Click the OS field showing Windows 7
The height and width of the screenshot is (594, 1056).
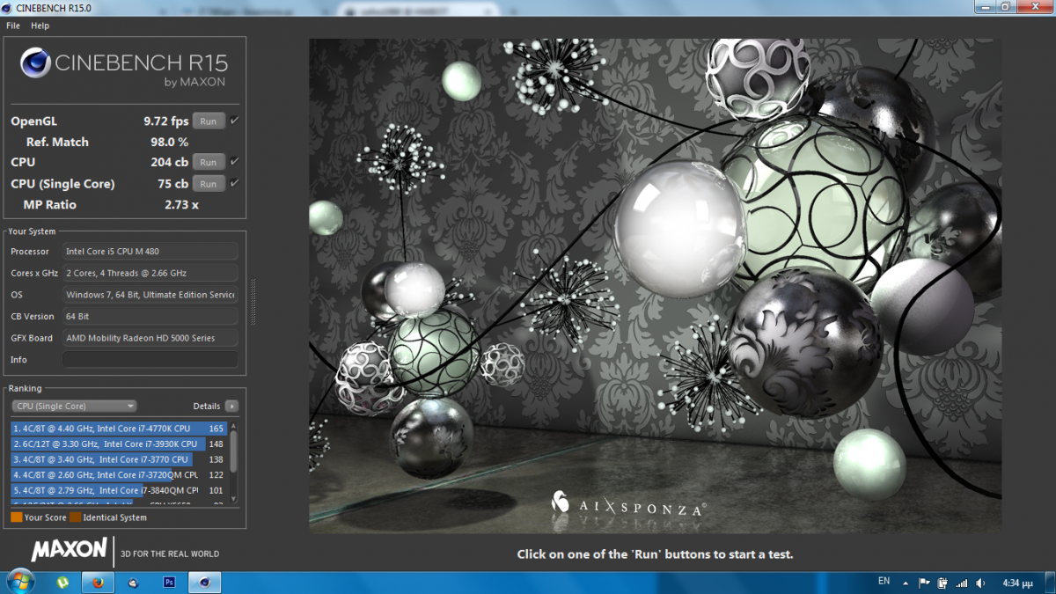150,295
